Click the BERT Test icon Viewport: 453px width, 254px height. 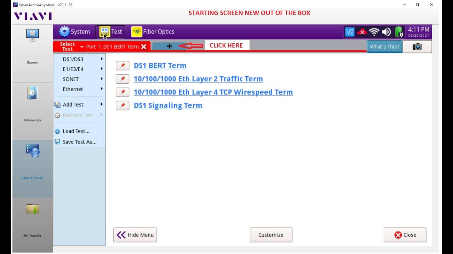pyautogui.click(x=105, y=32)
